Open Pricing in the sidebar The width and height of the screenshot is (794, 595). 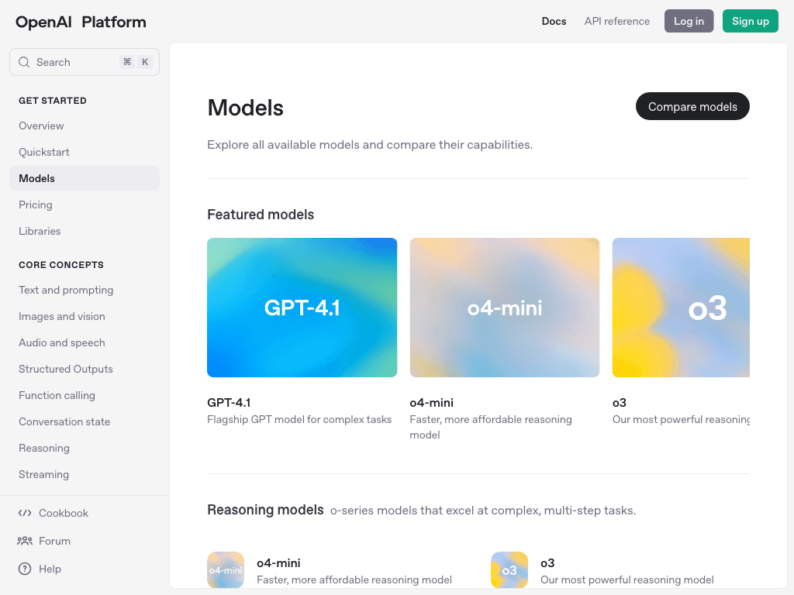tap(85, 205)
